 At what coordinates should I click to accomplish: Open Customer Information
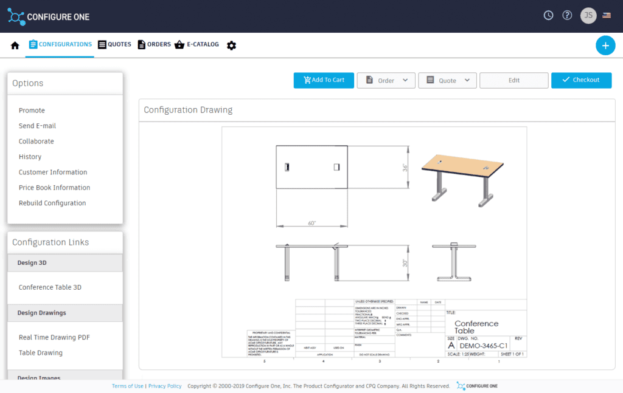pos(53,172)
